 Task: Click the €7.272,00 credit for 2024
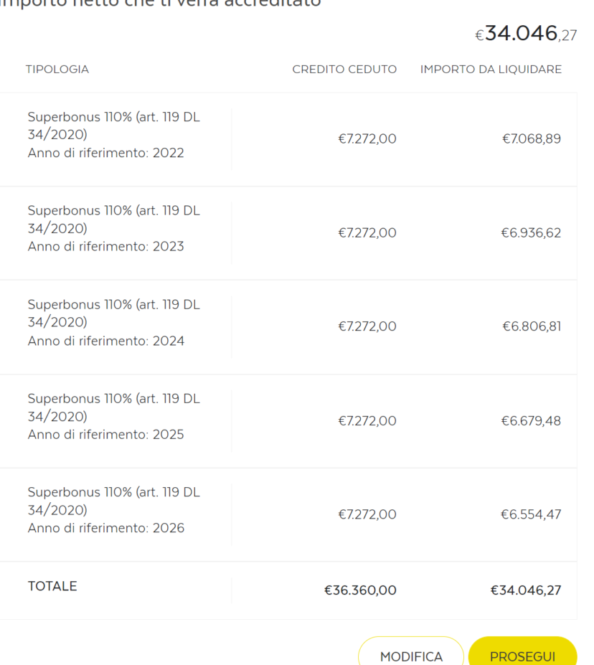pos(367,326)
